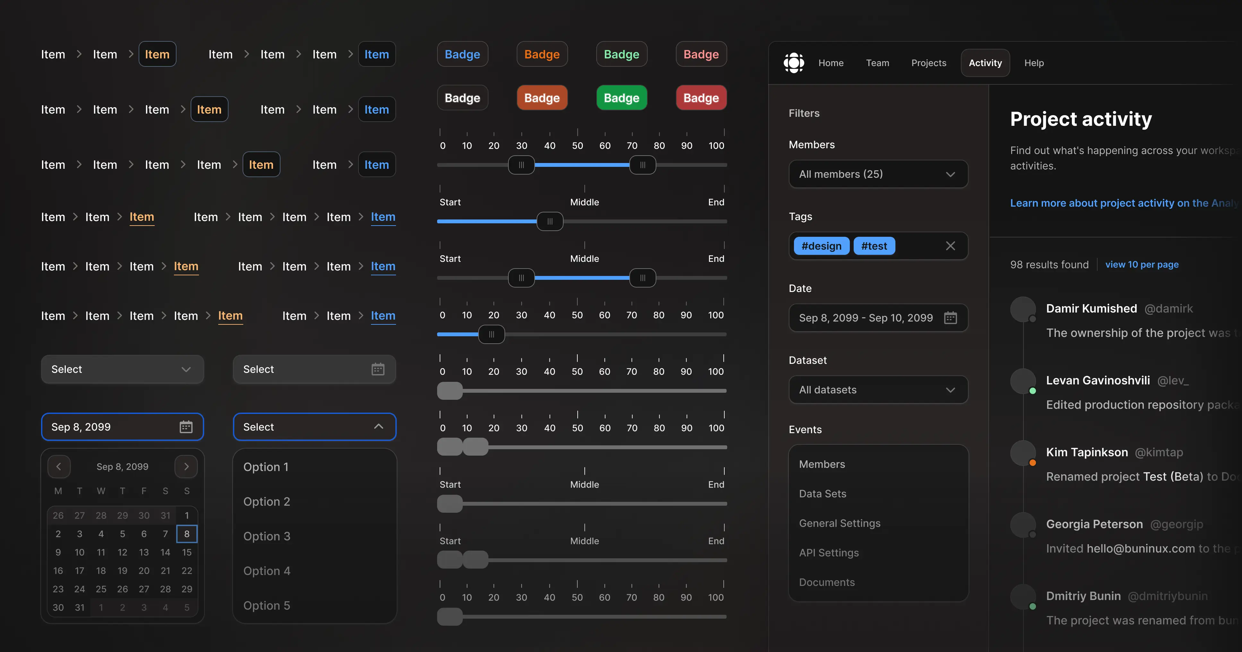Screen dimensions: 1242x652
Task: Toggle the #design tag filter
Action: pyautogui.click(x=821, y=246)
